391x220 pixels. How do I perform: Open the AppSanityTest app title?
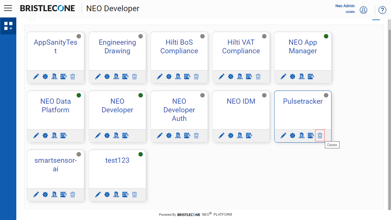tap(56, 46)
